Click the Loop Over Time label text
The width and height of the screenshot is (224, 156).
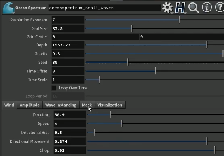pos(73,88)
